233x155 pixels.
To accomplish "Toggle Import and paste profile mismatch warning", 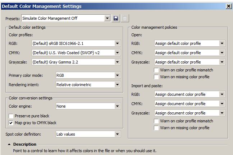I will pyautogui.click(x=156, y=121).
